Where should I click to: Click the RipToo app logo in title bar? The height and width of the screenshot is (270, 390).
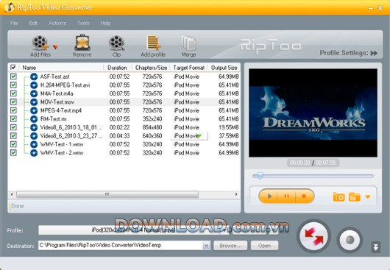10,7
